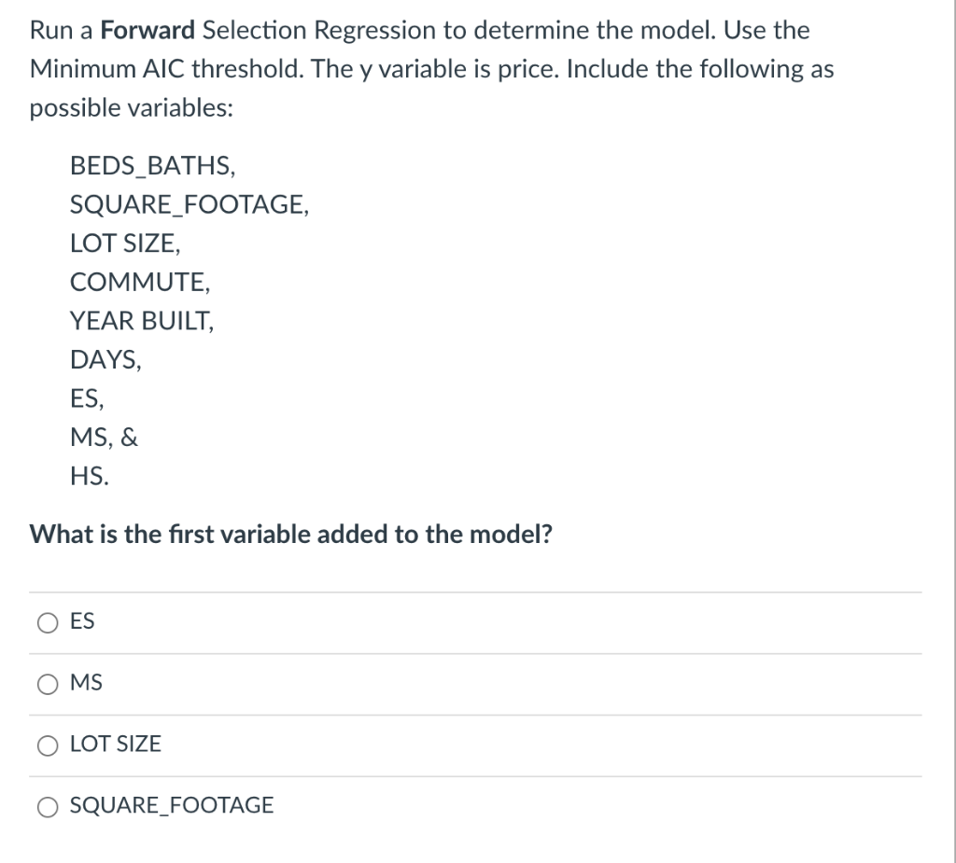Viewport: 956px width, 863px height.
Task: Click the COMMUTE variable in the list
Action: pyautogui.click(x=140, y=282)
